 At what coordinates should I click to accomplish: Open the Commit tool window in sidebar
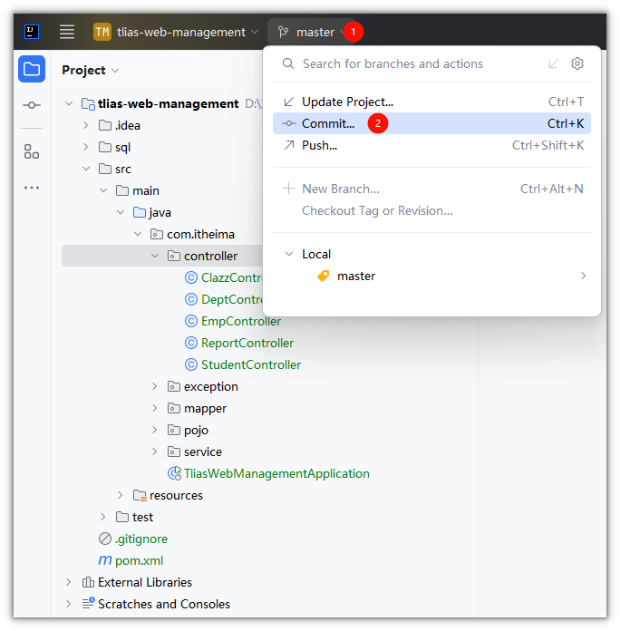[x=32, y=105]
